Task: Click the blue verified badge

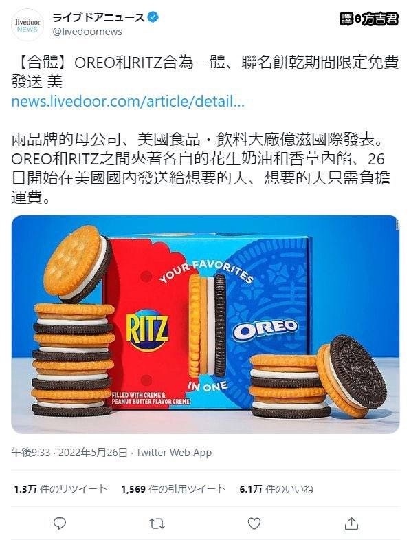Action: [153, 17]
